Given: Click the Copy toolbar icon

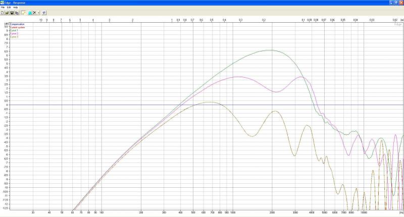Looking at the screenshot, I should click(17, 12).
